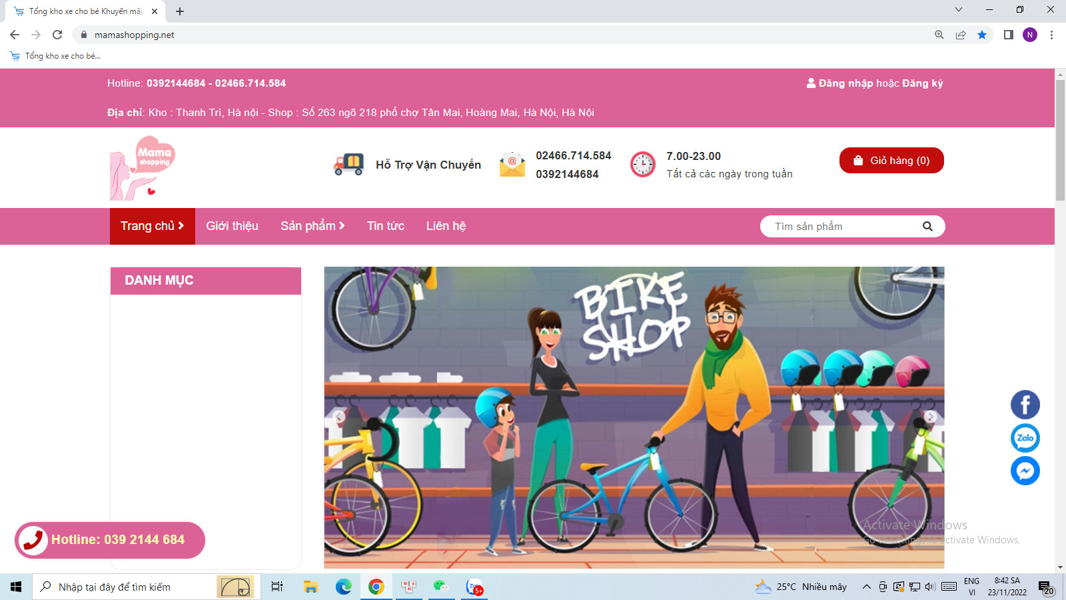The image size is (1066, 600).
Task: Navigate to the Liên hệ page
Action: tap(446, 226)
